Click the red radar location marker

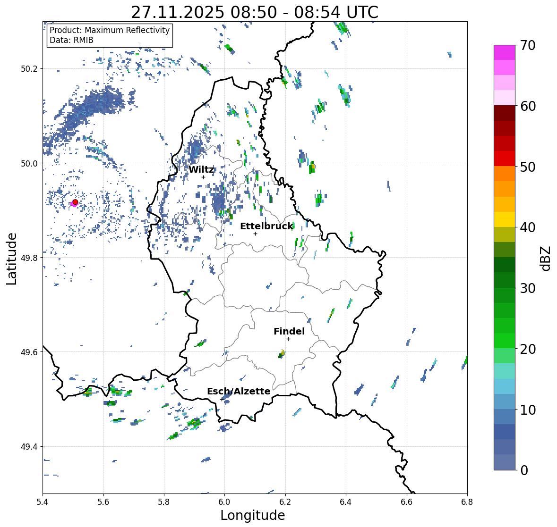[75, 202]
